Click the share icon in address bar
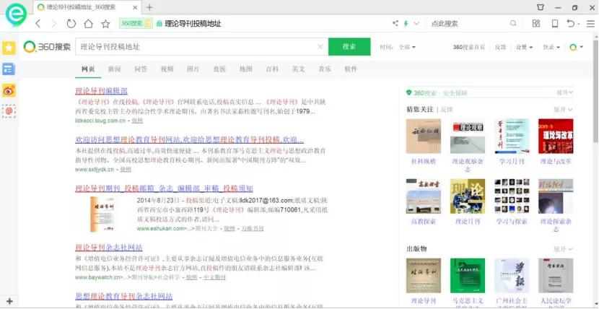This screenshot has width=599, height=309. pyautogui.click(x=395, y=24)
